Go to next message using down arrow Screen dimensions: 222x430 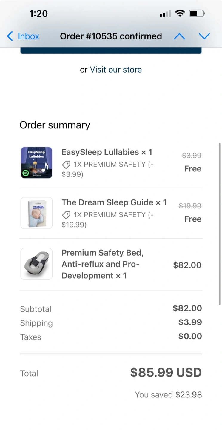(x=204, y=36)
